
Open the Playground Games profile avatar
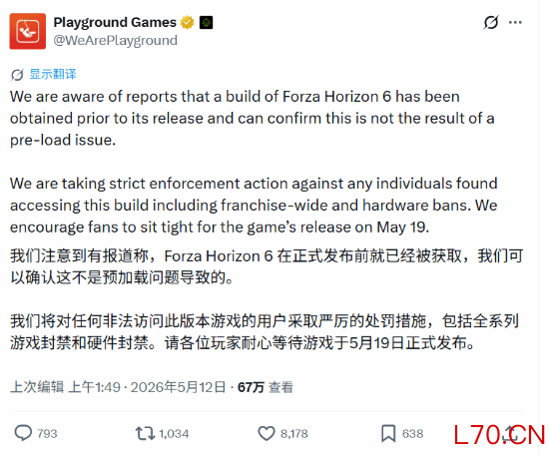pyautogui.click(x=27, y=31)
